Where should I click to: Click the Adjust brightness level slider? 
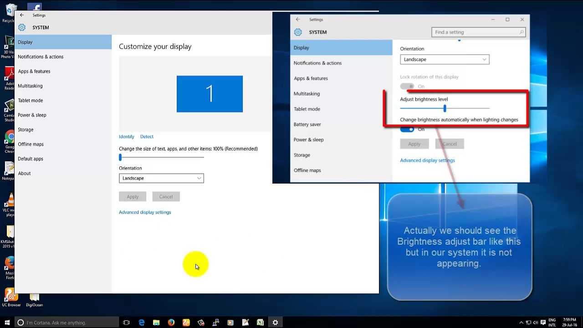445,108
